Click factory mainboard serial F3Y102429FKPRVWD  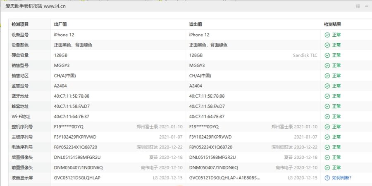click(75, 137)
